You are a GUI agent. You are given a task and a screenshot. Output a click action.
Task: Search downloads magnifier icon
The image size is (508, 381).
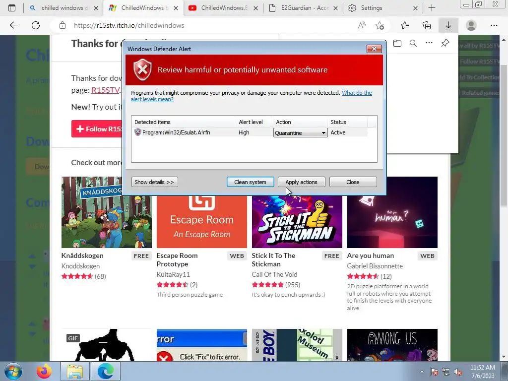pyautogui.click(x=413, y=43)
